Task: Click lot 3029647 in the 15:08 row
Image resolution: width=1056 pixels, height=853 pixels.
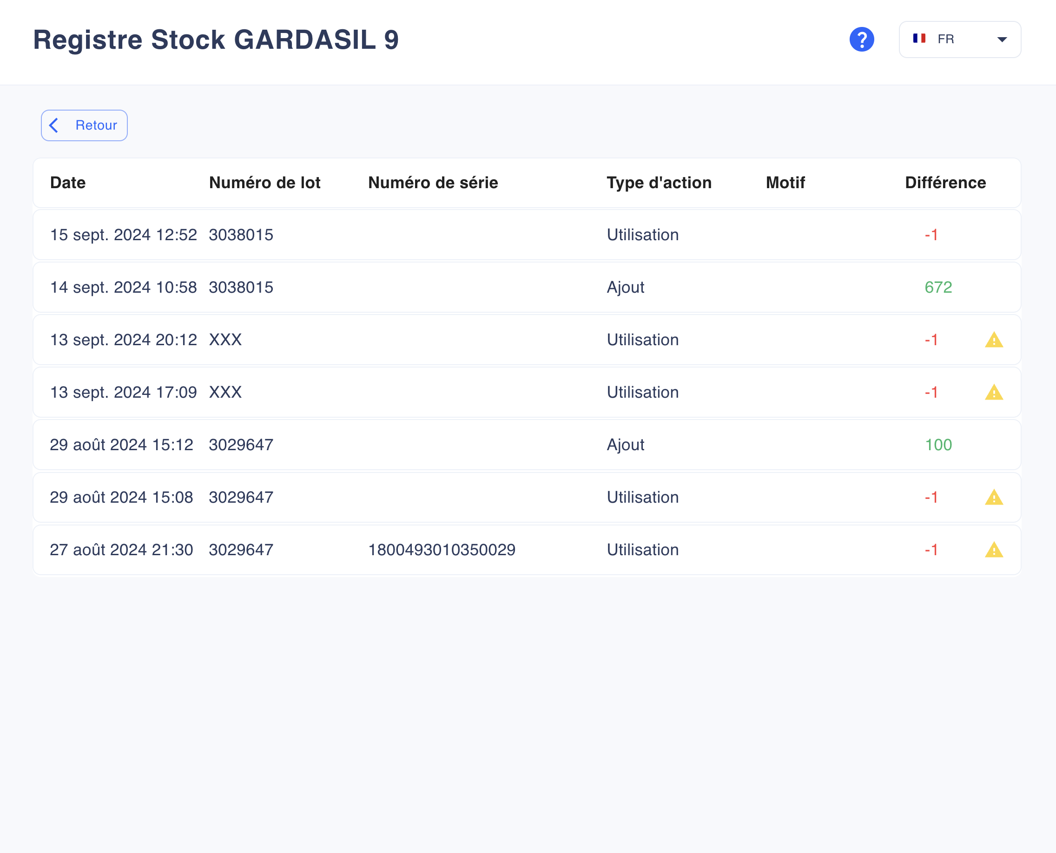Action: click(x=241, y=497)
